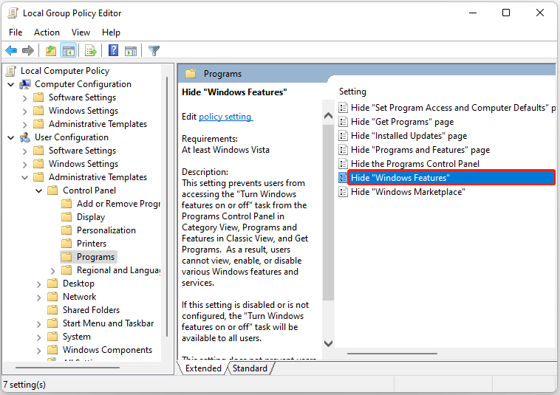The width and height of the screenshot is (560, 395).
Task: Click the Filter funnel toolbar icon
Action: tap(154, 51)
